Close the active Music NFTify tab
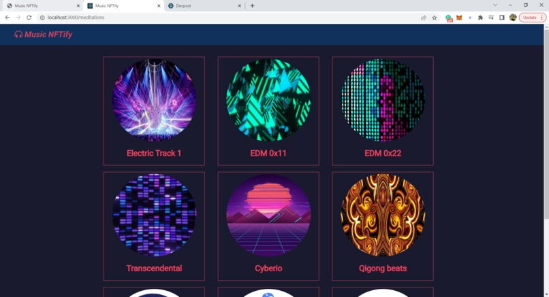 click(159, 5)
